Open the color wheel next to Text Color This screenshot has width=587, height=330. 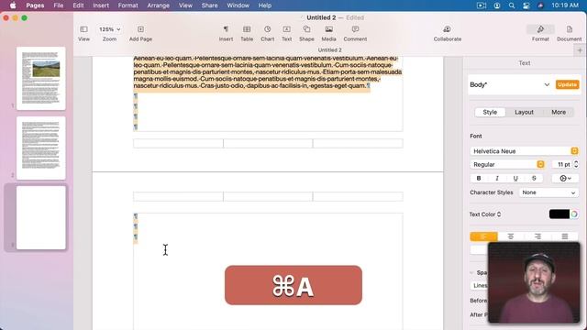[x=574, y=214]
